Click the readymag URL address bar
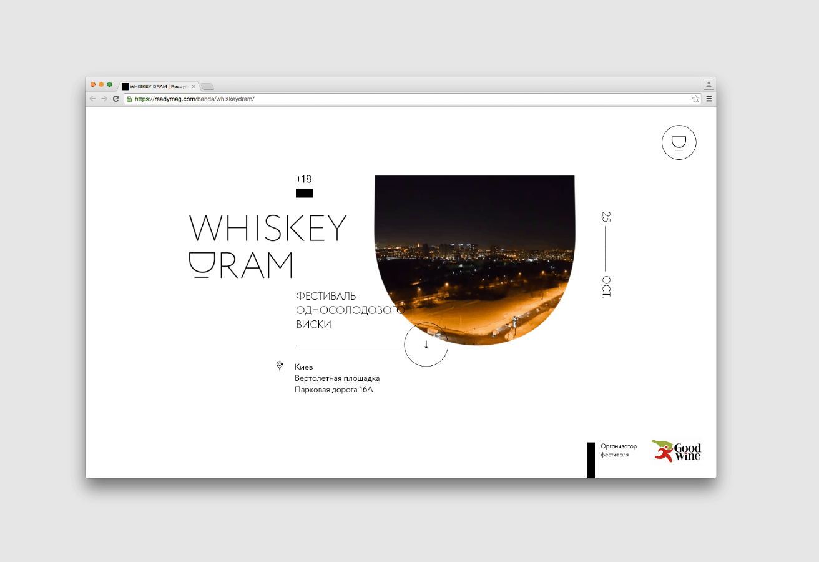Image resolution: width=819 pixels, height=562 pixels. (x=412, y=99)
